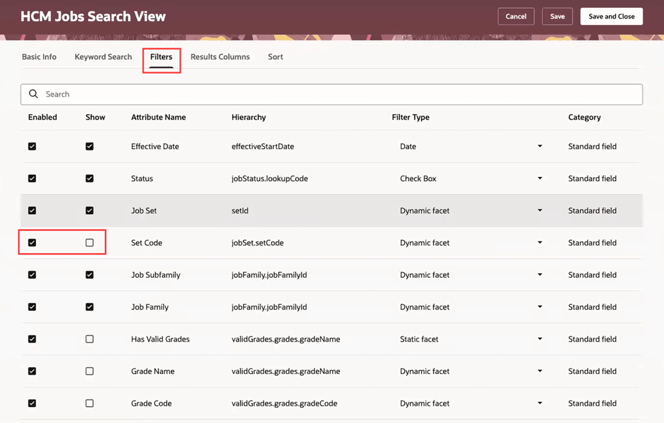Check Show for Set Code

click(90, 243)
